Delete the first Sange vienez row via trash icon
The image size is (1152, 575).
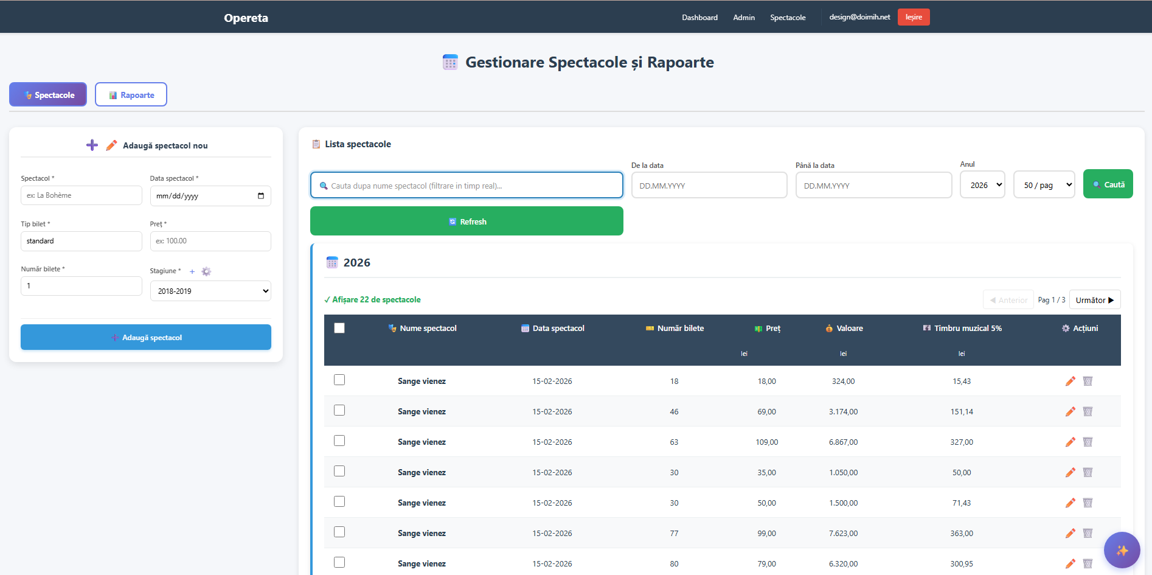[1088, 381]
